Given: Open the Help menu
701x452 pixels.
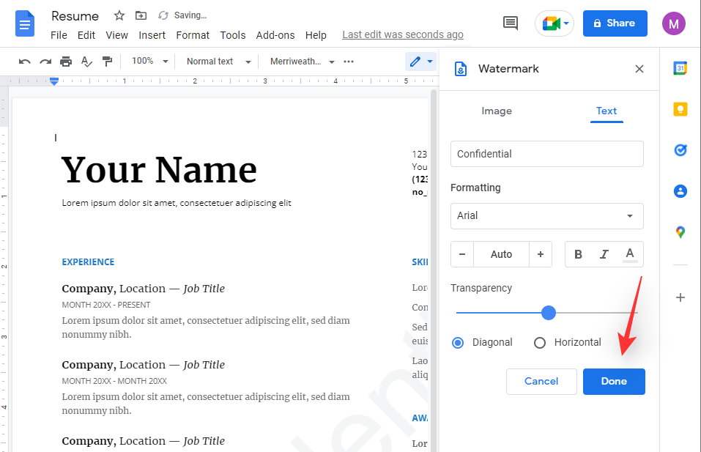Looking at the screenshot, I should [x=316, y=35].
